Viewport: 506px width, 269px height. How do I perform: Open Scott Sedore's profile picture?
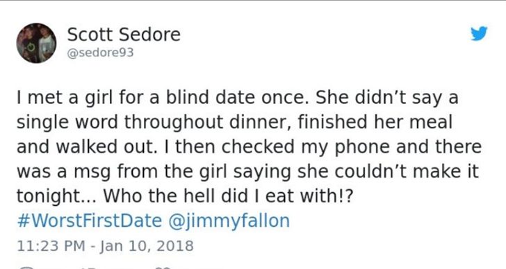click(36, 43)
